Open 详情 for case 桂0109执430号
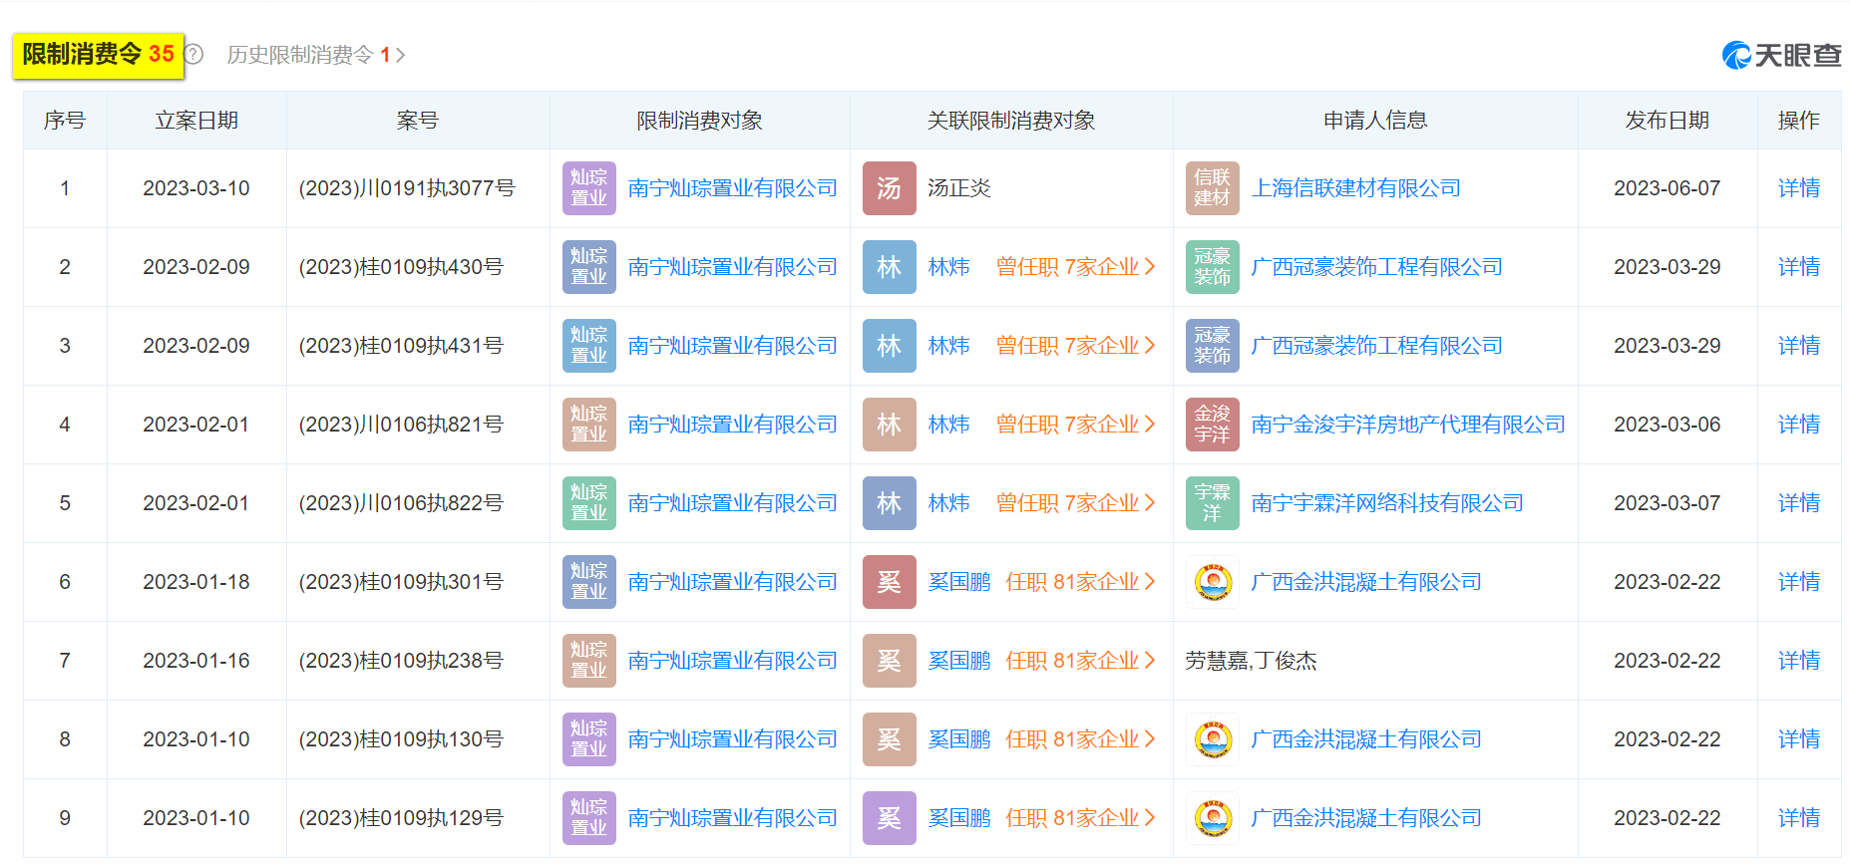1850x866 pixels. (x=1799, y=267)
